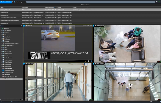161x103 pixels.
Task: Click the pencil edit icon in East Gate tile
Action: tap(86, 61)
